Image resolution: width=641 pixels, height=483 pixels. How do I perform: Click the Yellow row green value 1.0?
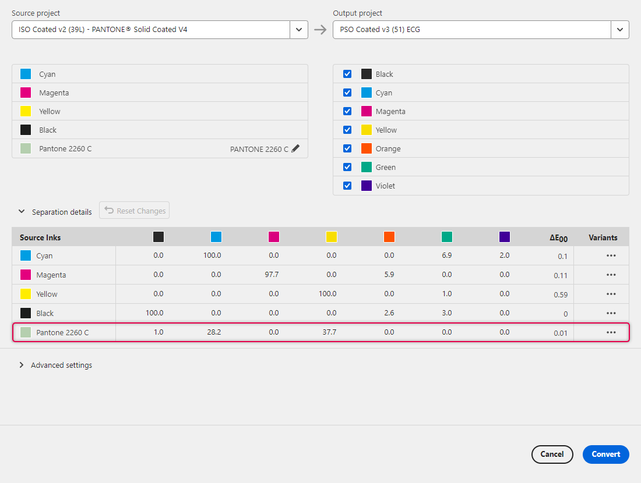(x=447, y=293)
